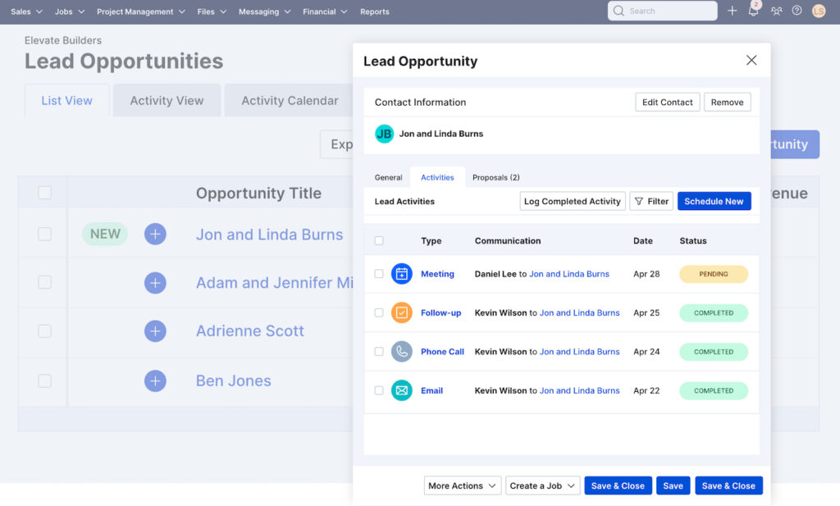Switch to Activity View tab
This screenshot has height=506, width=840.
click(x=167, y=100)
